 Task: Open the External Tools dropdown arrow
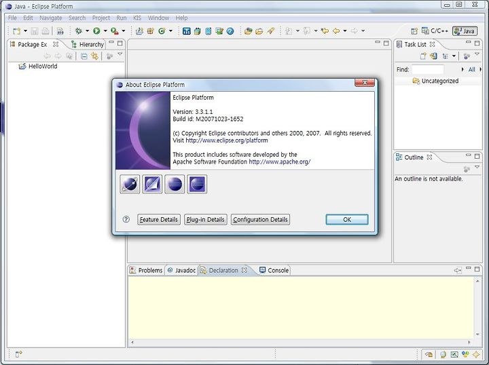124,31
